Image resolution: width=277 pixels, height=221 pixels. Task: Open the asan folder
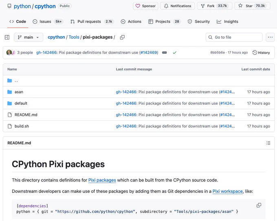pyautogui.click(x=19, y=92)
